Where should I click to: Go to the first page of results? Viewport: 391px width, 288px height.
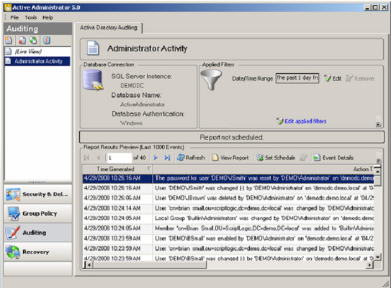click(87, 157)
